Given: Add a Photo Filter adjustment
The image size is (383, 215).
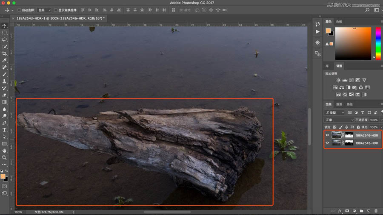Looking at the screenshot, I should (x=354, y=87).
